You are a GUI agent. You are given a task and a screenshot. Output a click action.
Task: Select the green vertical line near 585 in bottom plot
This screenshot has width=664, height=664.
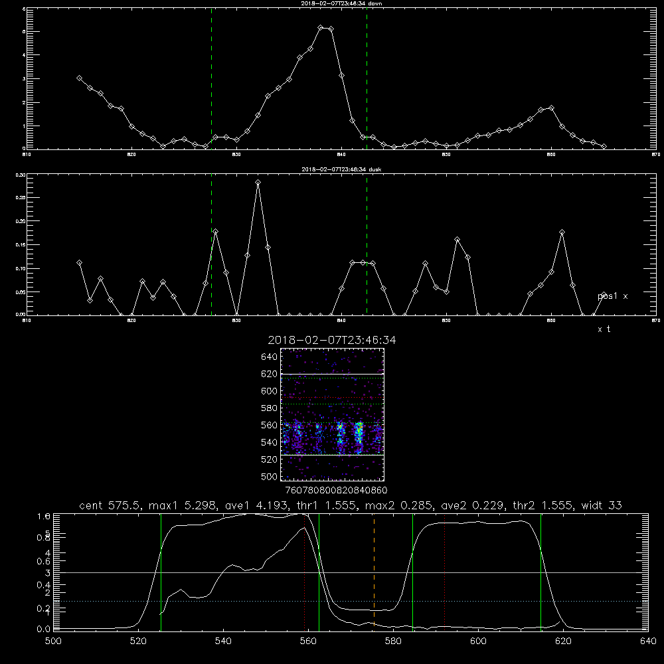point(412,572)
